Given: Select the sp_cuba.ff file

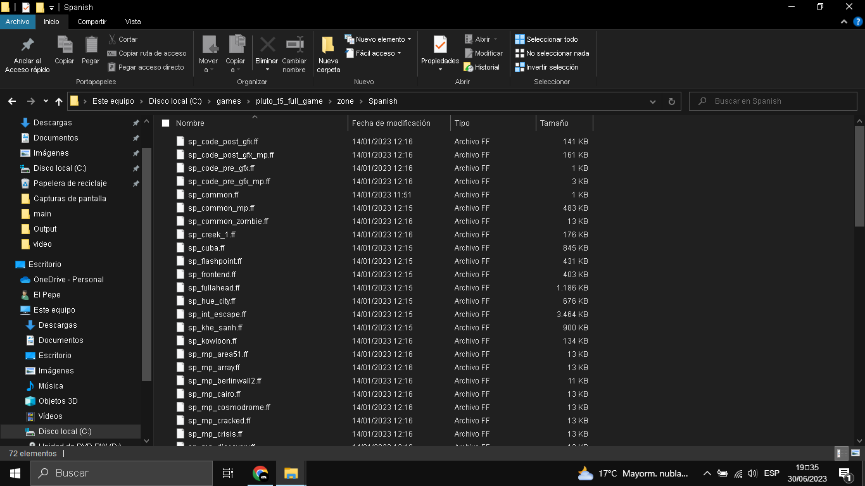Looking at the screenshot, I should (206, 248).
